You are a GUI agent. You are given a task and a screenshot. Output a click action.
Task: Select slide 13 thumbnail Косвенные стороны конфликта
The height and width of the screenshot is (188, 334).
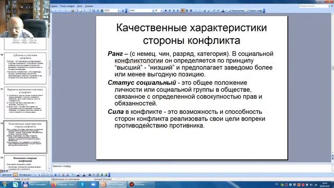(x=25, y=162)
